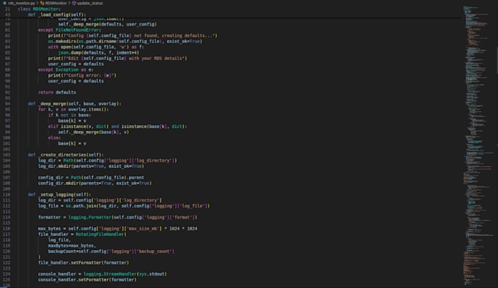Select line number 103 in the gutter
The width and height of the screenshot is (498, 288).
click(7, 155)
